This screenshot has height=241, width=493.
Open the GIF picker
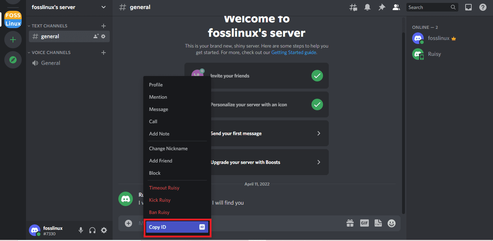(x=364, y=223)
